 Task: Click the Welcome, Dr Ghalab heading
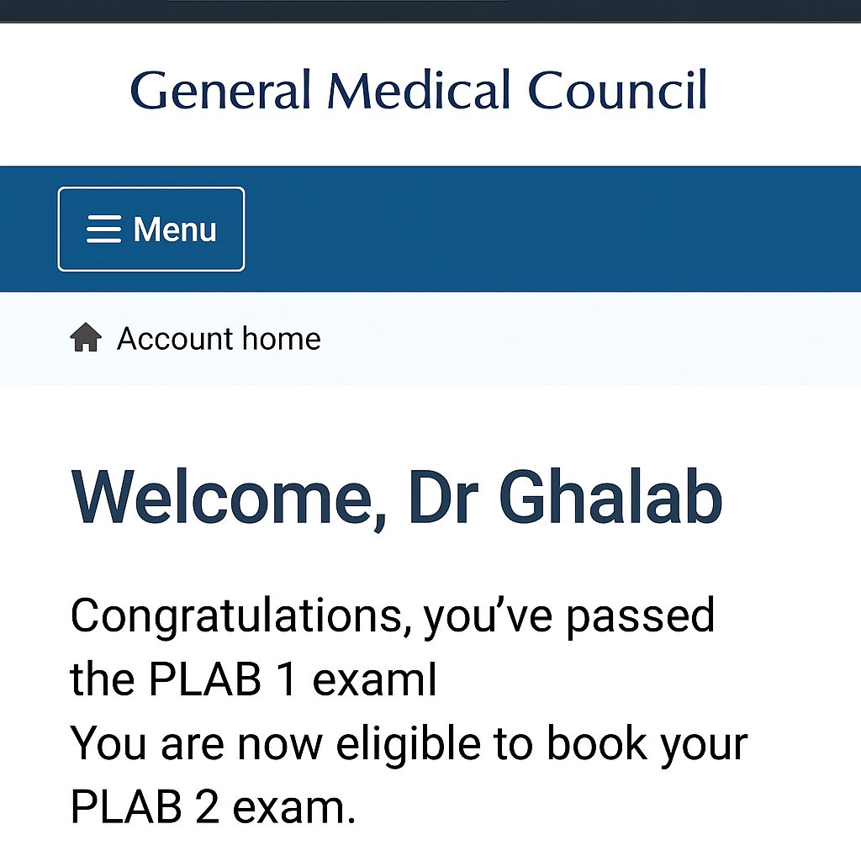coord(397,499)
